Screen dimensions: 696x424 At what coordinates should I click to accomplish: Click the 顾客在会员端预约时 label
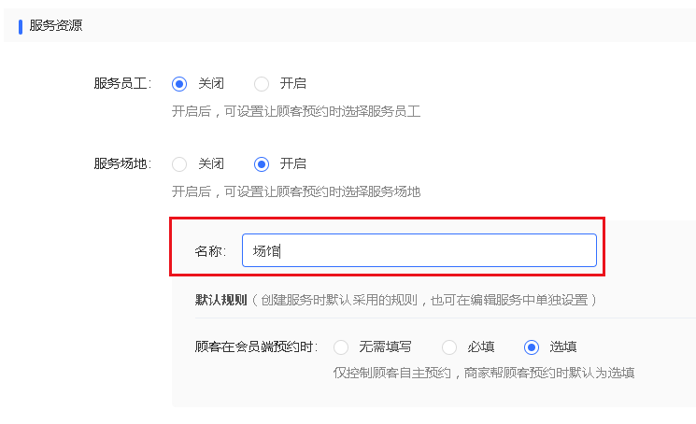256,346
